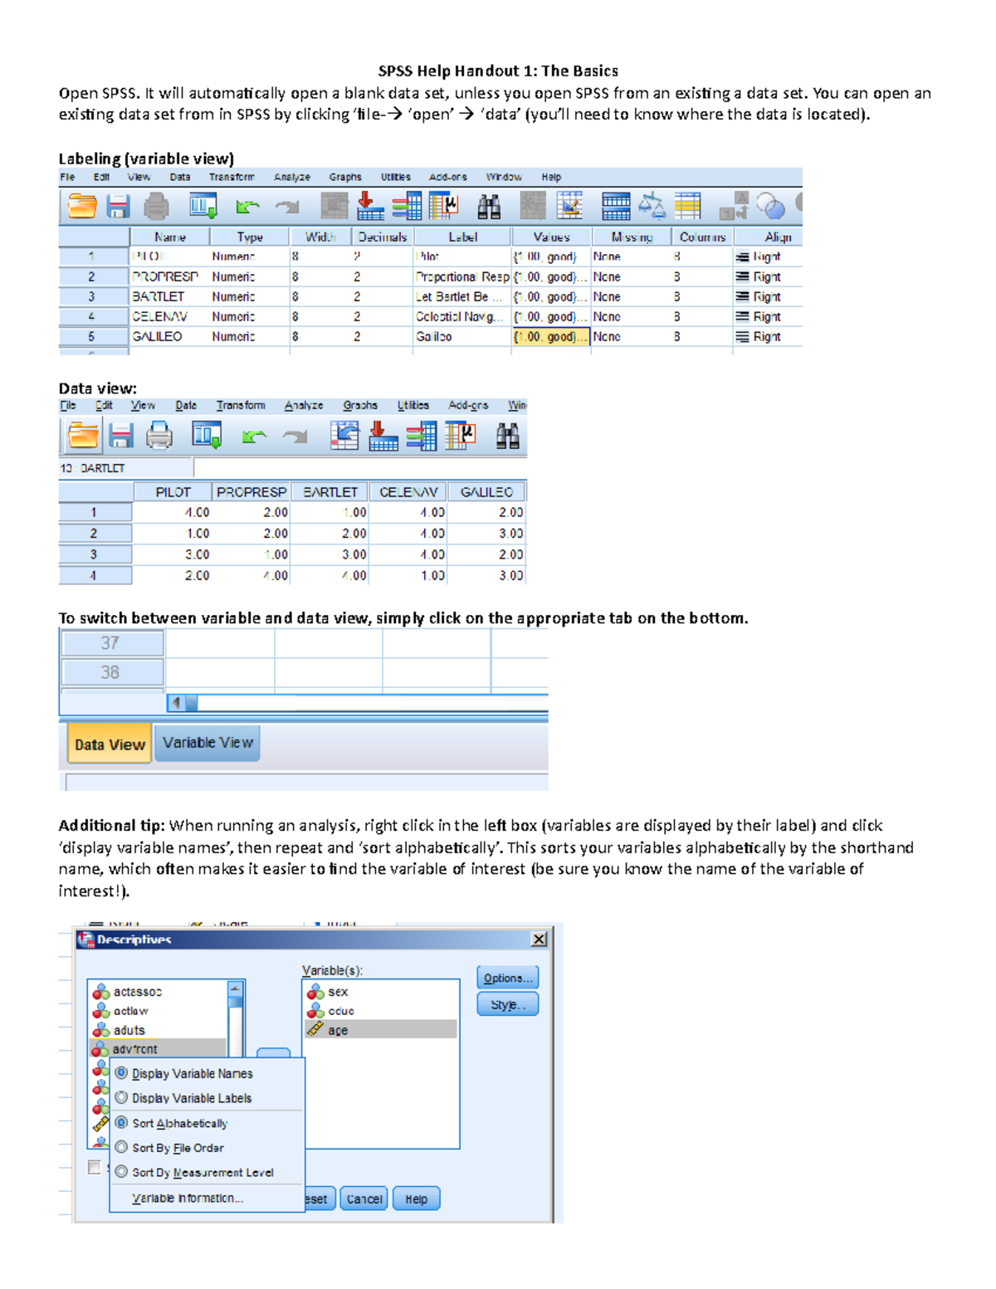Click the Options... button in Descriptives dialog
Viewport: 996px width, 1289px height.
pos(508,978)
